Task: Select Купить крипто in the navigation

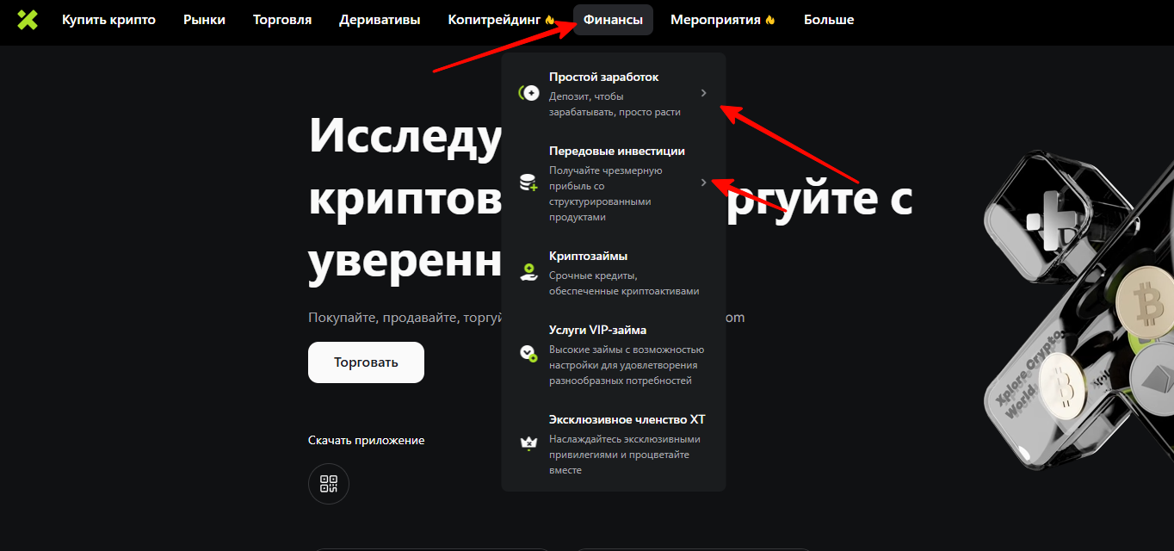Action: coord(108,20)
